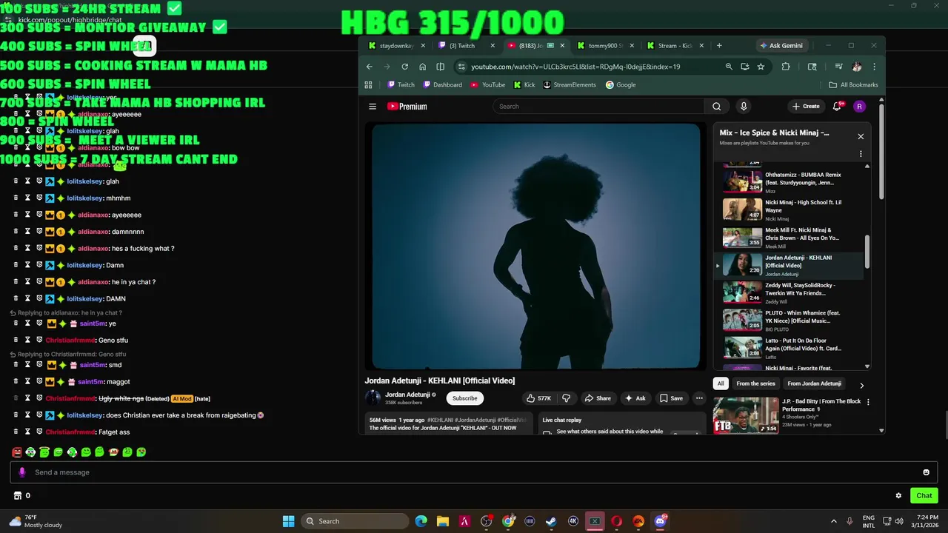Go back in the Chrome browser
The height and width of the screenshot is (533, 948).
click(x=369, y=67)
